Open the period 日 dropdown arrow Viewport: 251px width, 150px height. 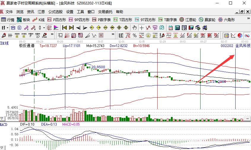[x=7, y=28]
